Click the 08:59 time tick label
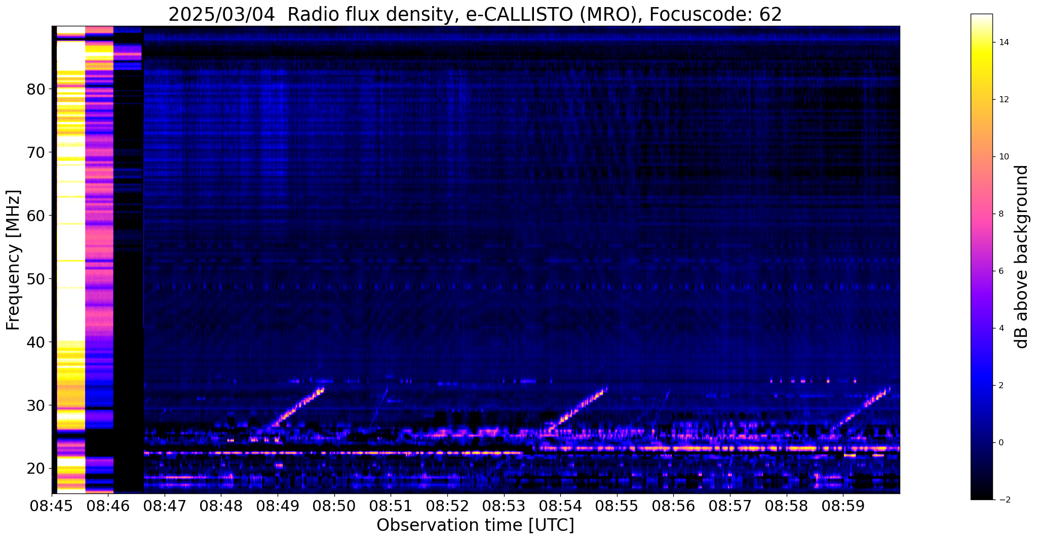The width and height of the screenshot is (1037, 540). click(x=843, y=506)
